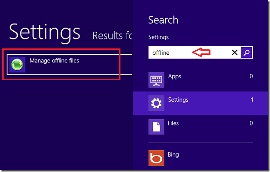Search using the Bing label
Screen dimensions: 270x172
tap(173, 155)
